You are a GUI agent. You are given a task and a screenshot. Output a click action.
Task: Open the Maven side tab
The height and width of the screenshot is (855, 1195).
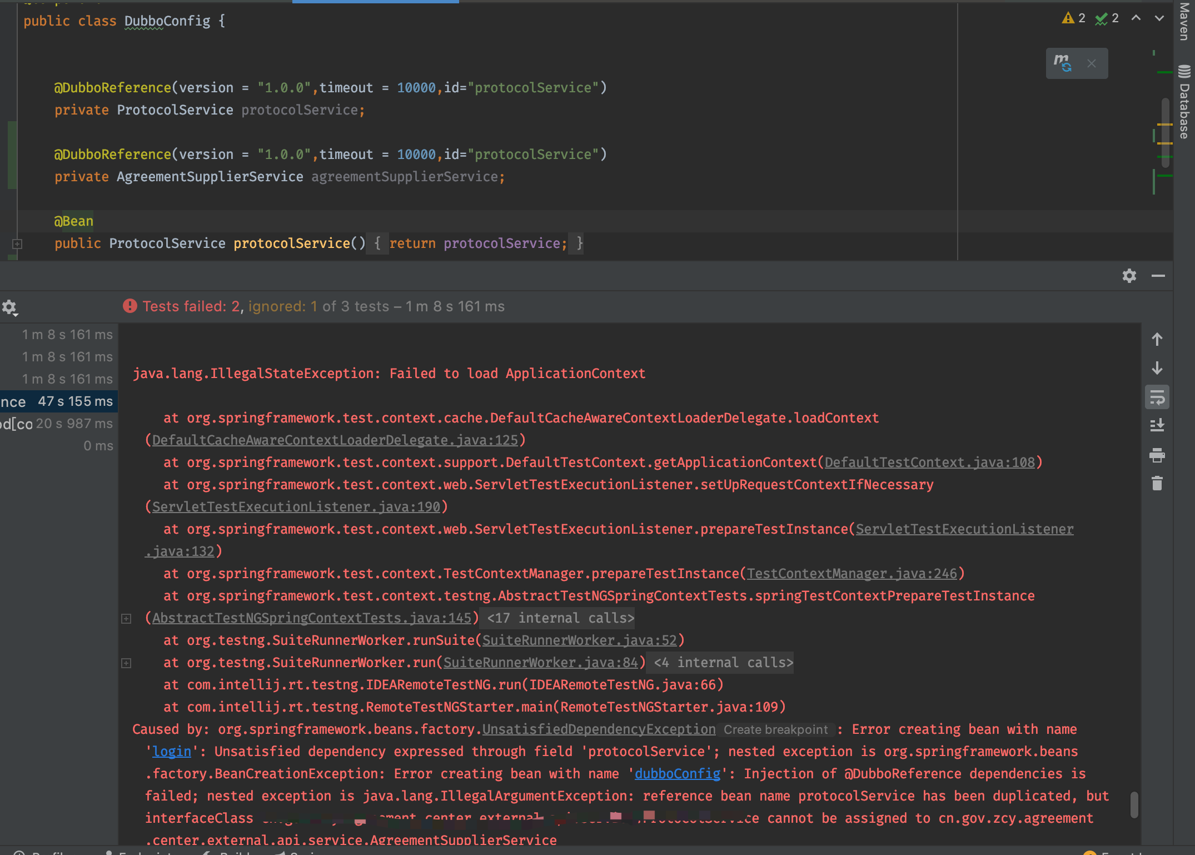[1184, 22]
